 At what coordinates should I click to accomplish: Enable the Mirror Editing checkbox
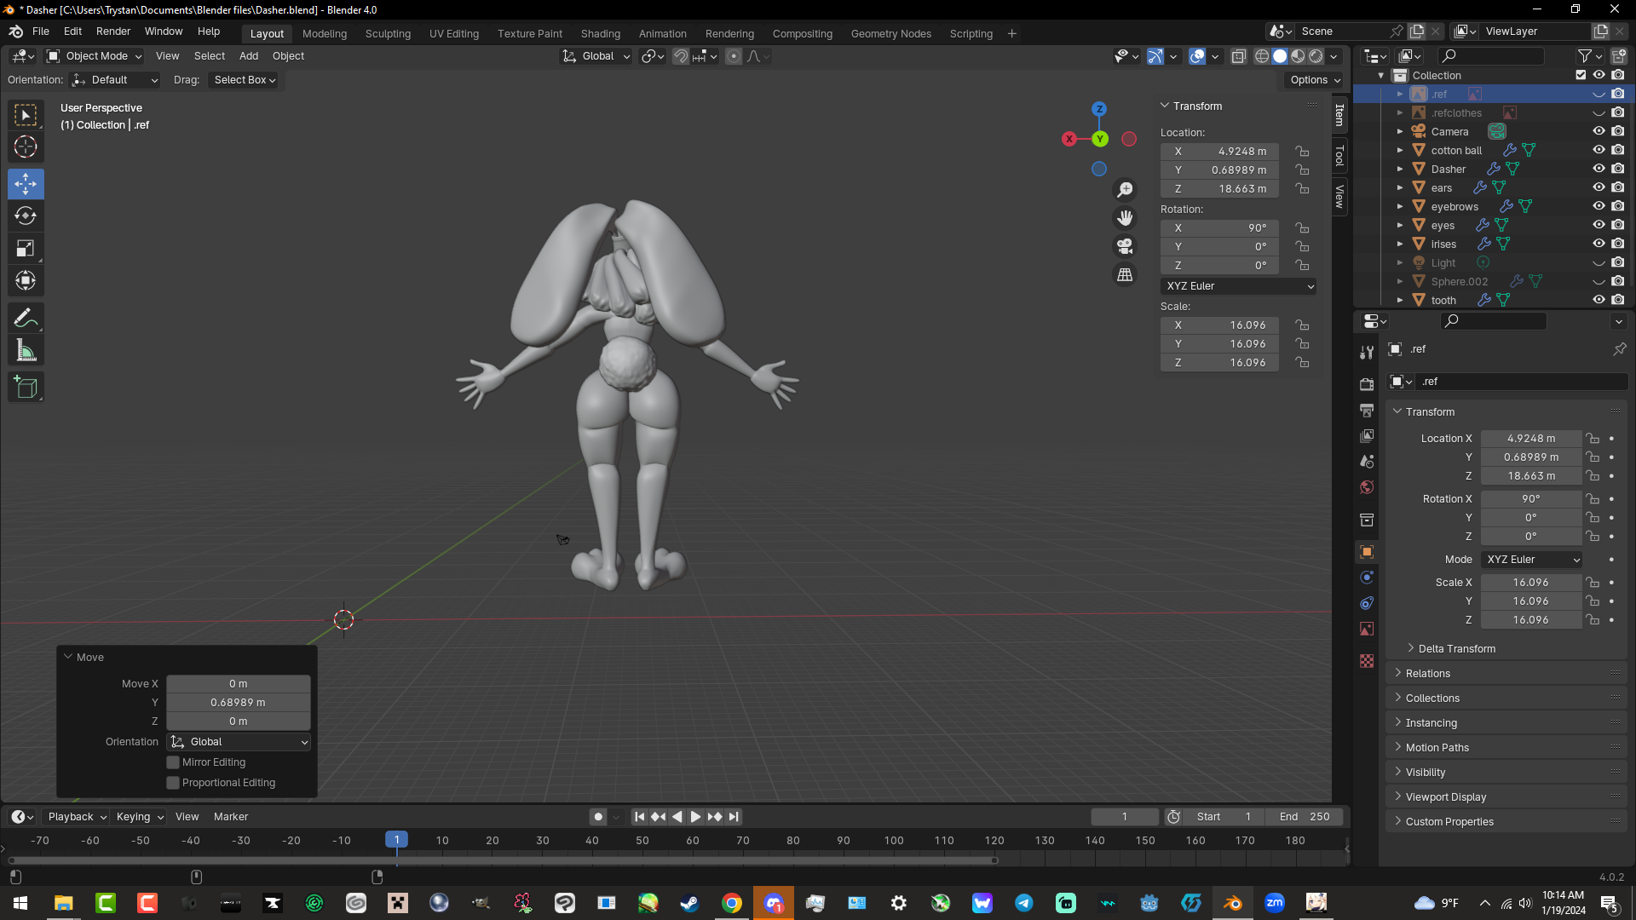coord(173,762)
